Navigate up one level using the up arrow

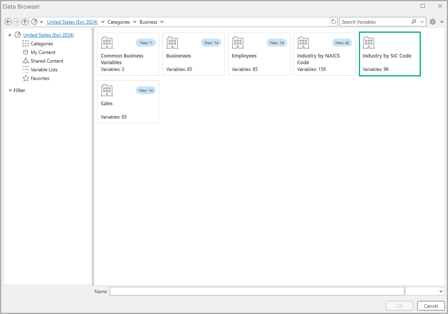tap(25, 22)
